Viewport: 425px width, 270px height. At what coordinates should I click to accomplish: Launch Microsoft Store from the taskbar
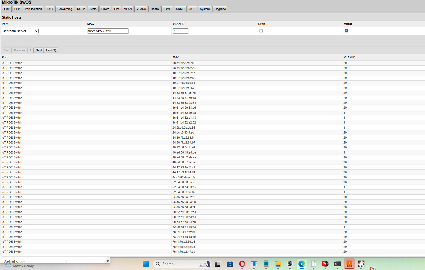(230, 264)
